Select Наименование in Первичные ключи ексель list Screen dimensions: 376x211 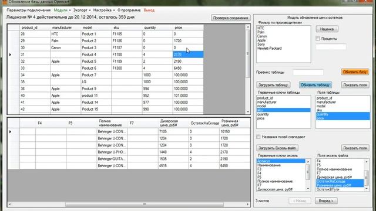[x=281, y=165]
